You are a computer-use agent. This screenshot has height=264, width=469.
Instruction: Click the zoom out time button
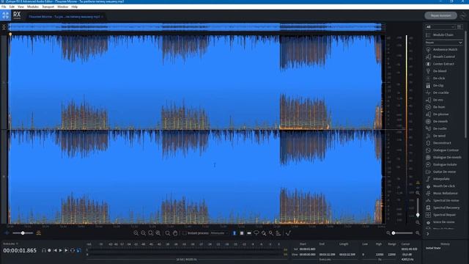tap(144, 233)
